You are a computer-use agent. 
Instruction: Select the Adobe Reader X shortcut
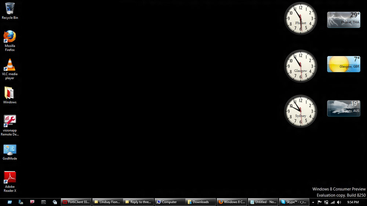[10, 182]
